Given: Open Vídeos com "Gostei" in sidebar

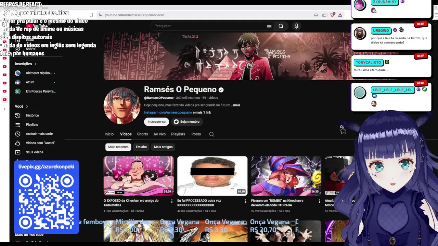Looking at the screenshot, I should pos(40,143).
